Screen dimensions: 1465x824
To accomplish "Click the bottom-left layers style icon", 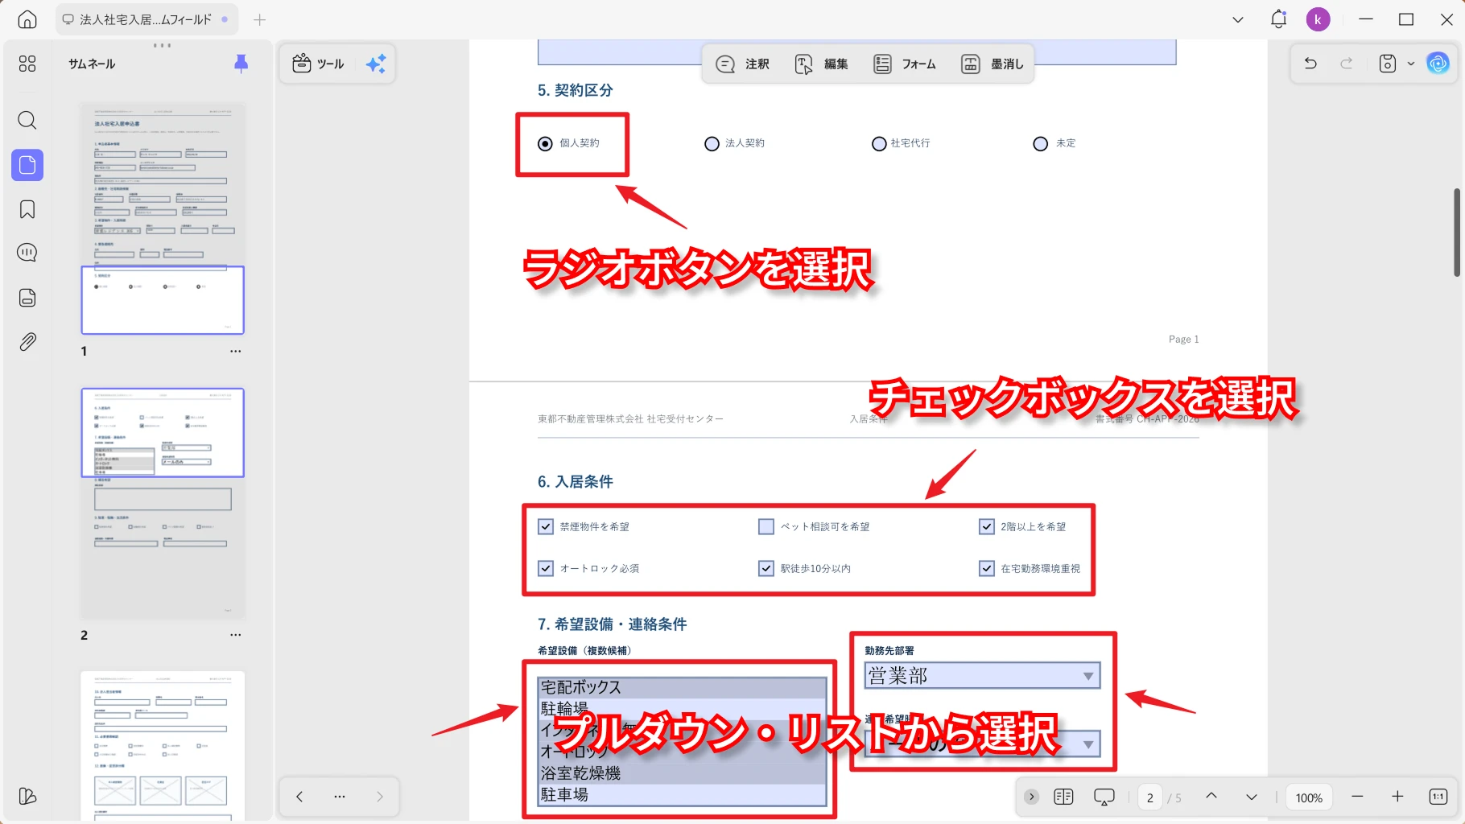I will (x=27, y=796).
